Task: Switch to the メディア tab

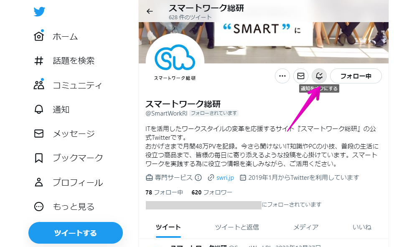Action: (x=306, y=227)
